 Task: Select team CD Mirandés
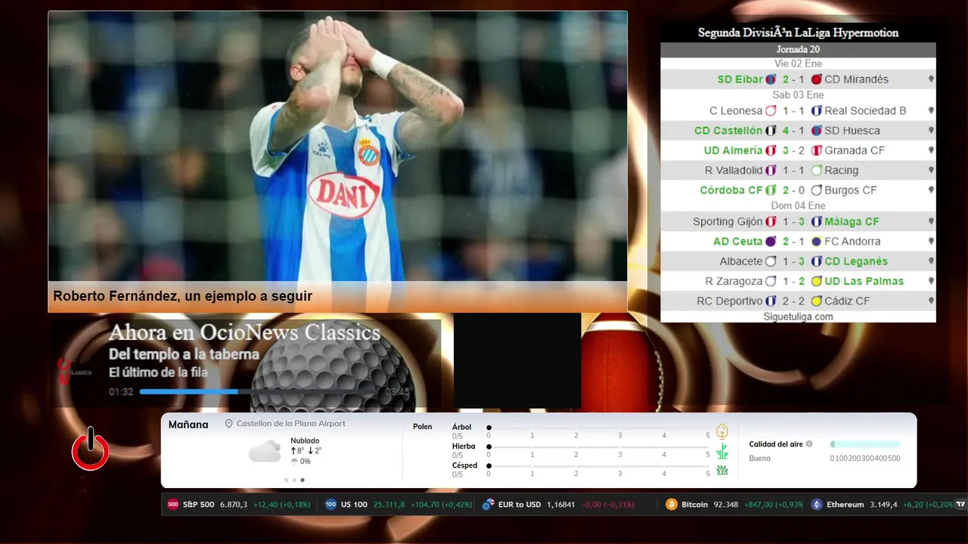tap(856, 79)
